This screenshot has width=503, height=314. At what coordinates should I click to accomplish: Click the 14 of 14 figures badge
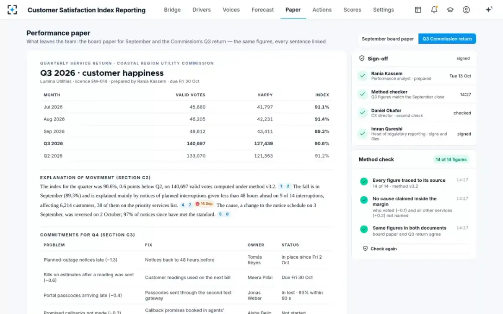tap(451, 160)
